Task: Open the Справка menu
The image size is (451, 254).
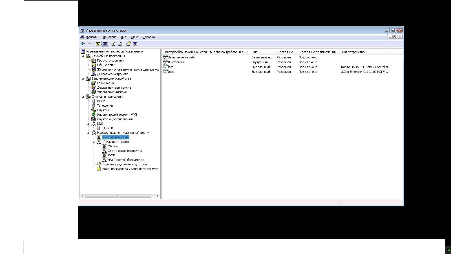Action: [149, 37]
